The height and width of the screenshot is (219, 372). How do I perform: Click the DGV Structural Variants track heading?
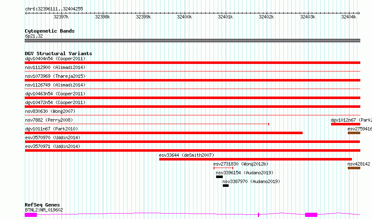[59, 53]
